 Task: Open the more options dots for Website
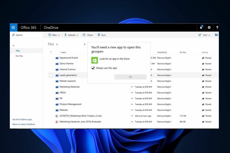[132, 110]
